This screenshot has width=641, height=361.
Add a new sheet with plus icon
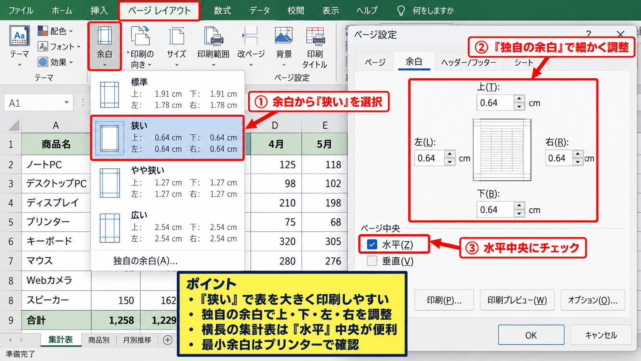[x=168, y=340]
